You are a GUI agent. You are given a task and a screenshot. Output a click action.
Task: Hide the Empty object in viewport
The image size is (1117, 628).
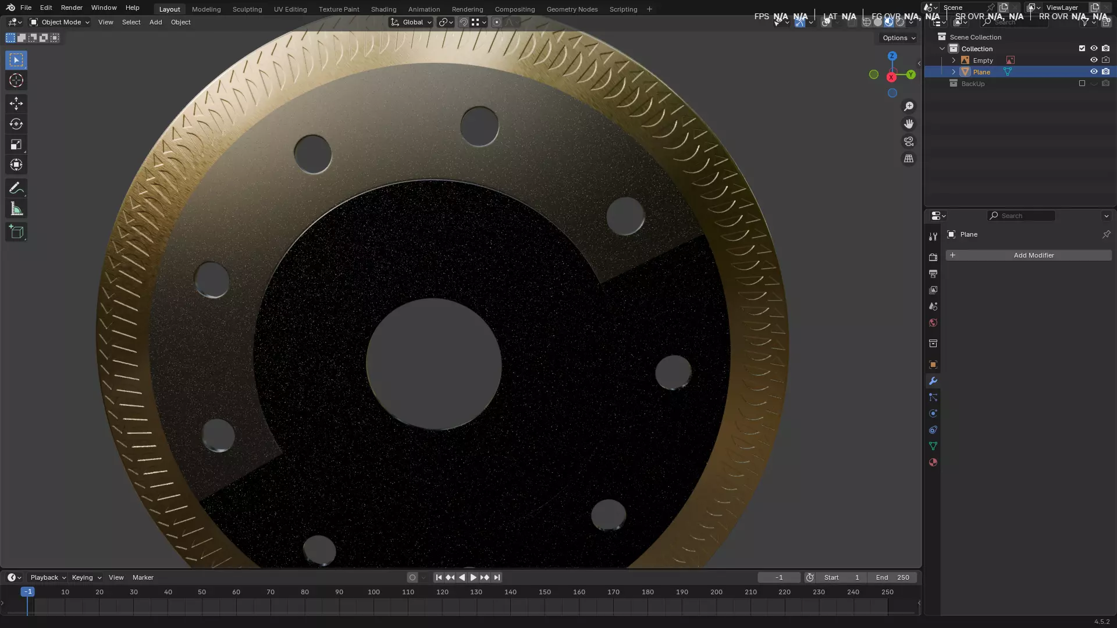coord(1094,60)
